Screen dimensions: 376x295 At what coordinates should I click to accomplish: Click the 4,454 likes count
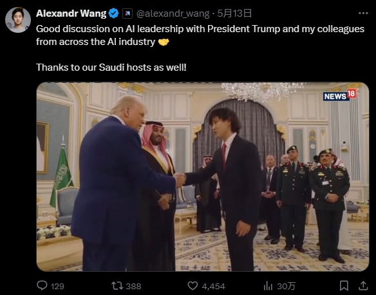[x=213, y=286]
